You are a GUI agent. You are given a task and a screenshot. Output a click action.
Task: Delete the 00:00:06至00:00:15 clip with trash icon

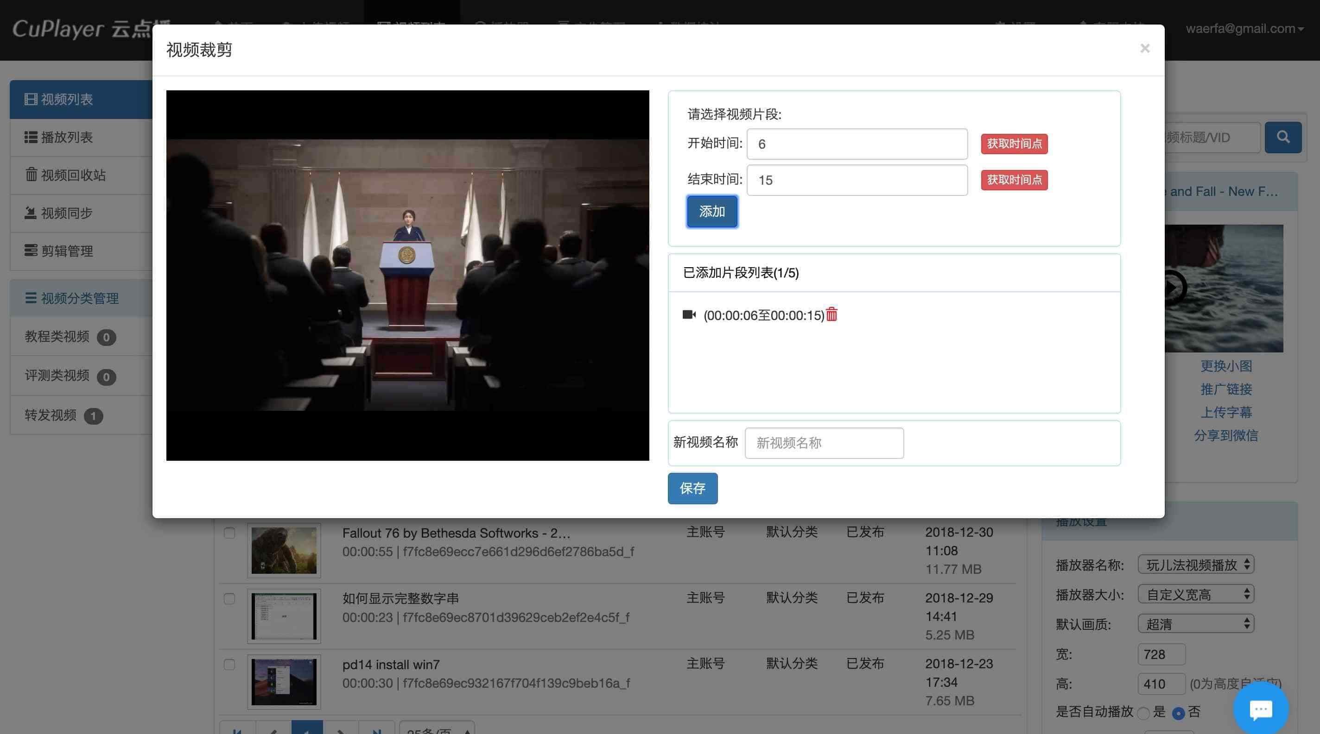pyautogui.click(x=831, y=315)
